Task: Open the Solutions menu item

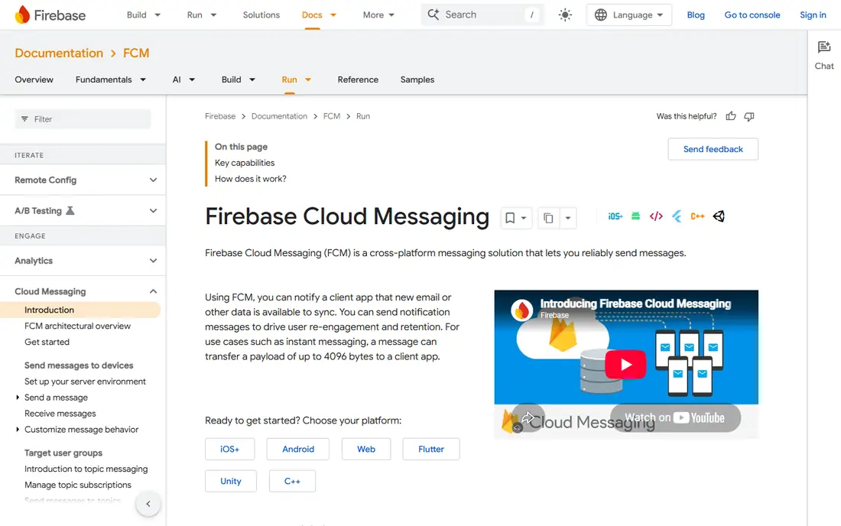Action: click(261, 15)
